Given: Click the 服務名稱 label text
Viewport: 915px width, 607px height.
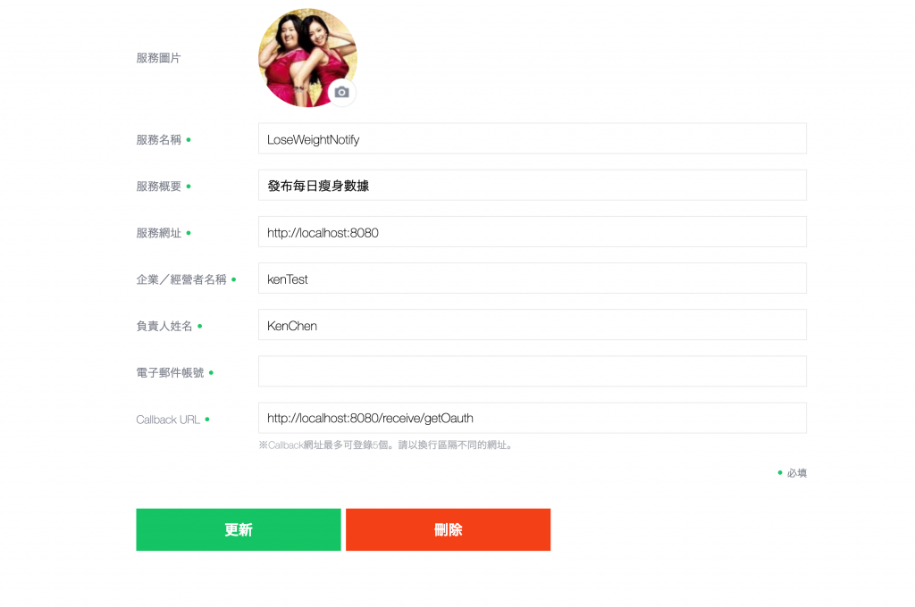Looking at the screenshot, I should 159,140.
